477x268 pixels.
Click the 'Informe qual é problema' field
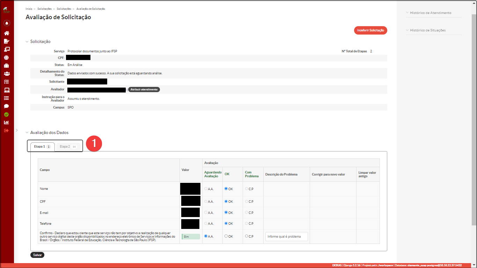tap(287, 237)
